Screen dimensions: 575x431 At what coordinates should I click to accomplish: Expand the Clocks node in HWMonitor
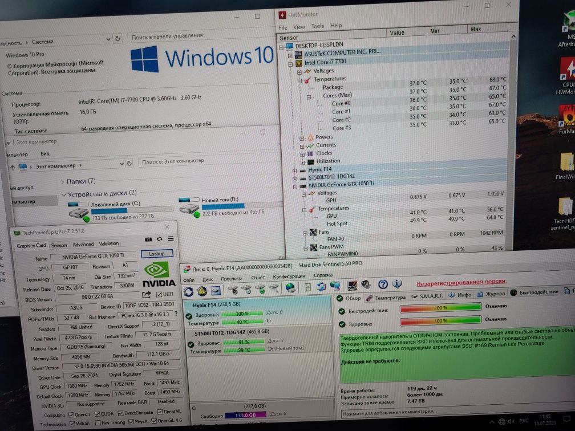click(x=302, y=154)
